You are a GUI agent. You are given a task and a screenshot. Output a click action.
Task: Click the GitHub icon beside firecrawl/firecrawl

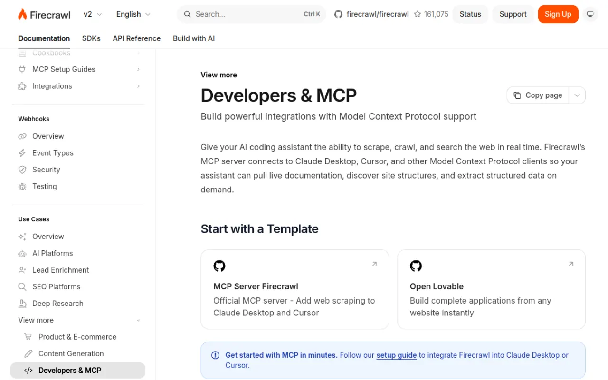pyautogui.click(x=338, y=14)
